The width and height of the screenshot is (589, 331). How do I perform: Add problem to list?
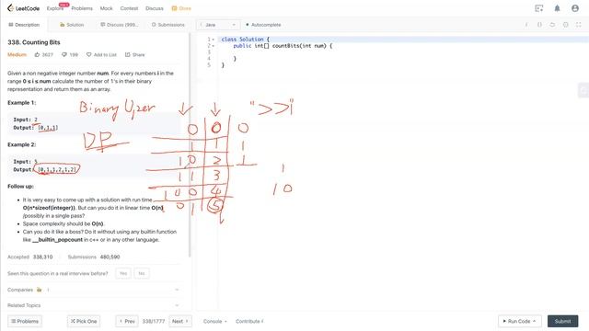click(101, 55)
